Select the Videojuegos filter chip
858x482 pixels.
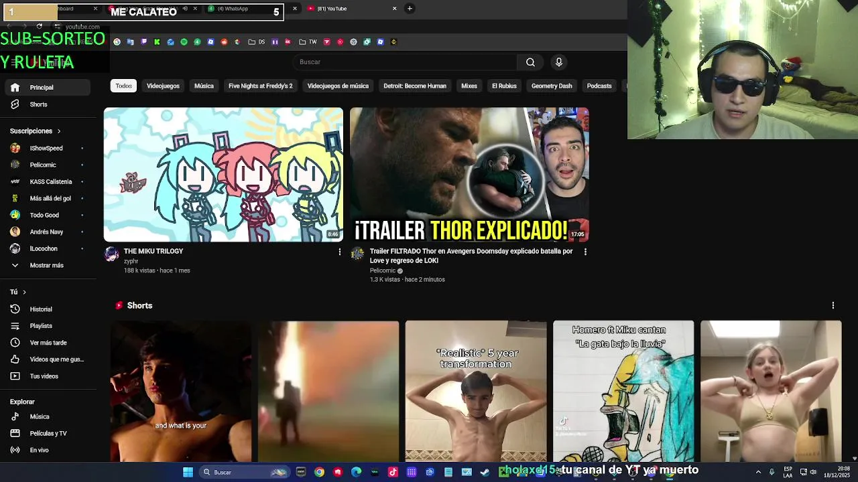(x=163, y=86)
